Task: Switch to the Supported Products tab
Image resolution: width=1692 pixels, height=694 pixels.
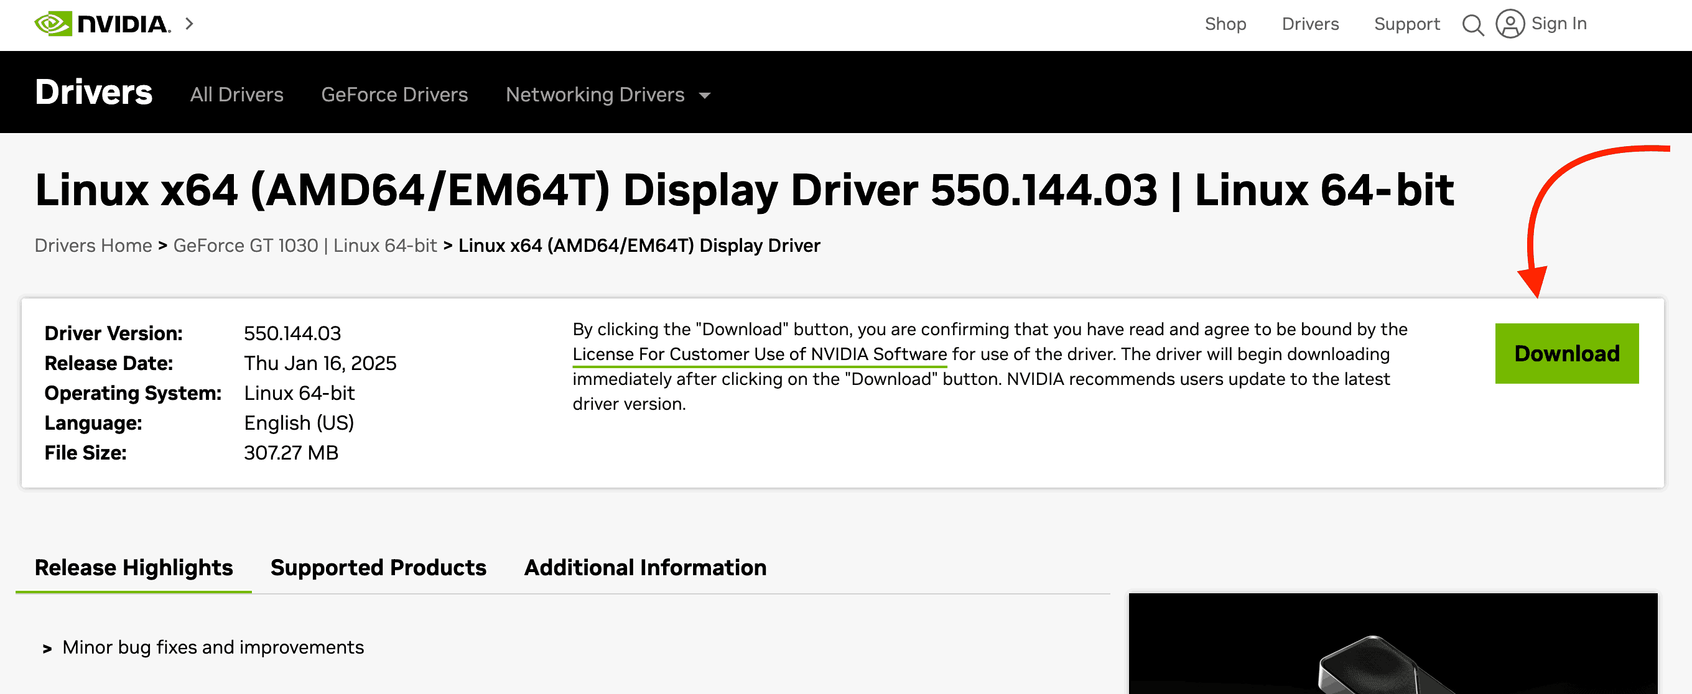Action: (378, 567)
